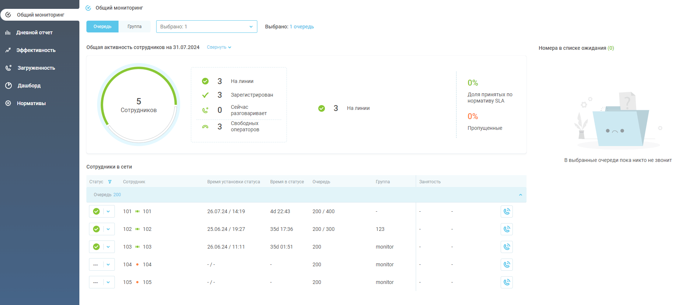Open Дашборд from the sidebar
The width and height of the screenshot is (679, 305).
29,86
